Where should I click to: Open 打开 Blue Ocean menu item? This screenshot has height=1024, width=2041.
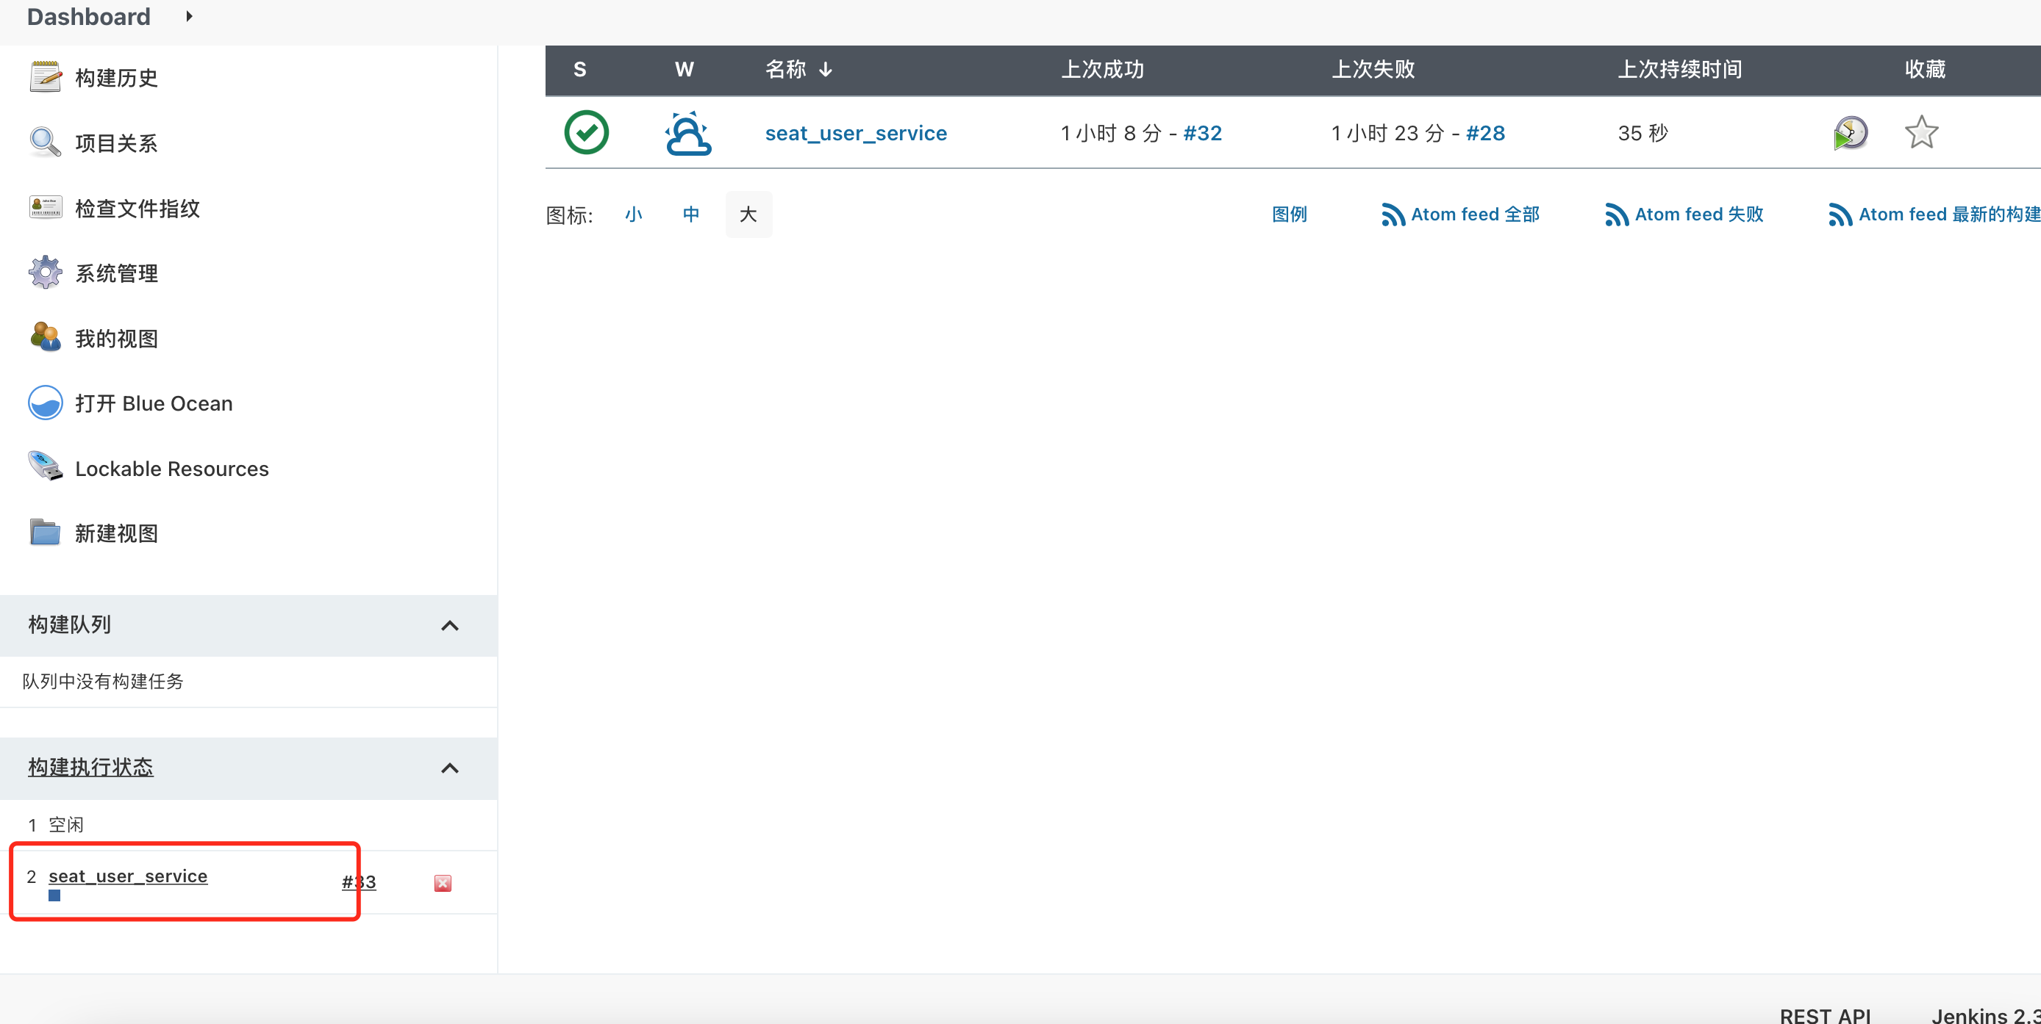(154, 403)
